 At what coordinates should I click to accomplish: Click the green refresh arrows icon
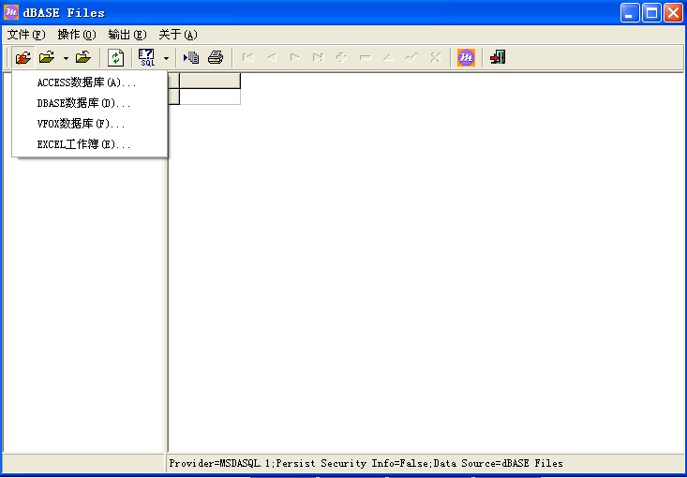[115, 57]
